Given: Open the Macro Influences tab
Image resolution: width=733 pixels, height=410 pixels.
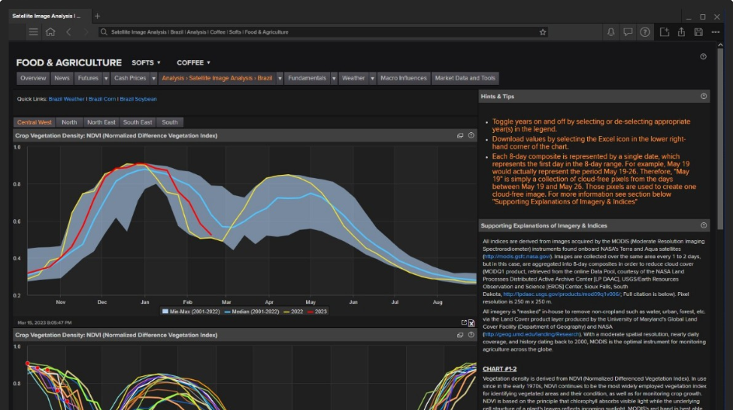Looking at the screenshot, I should (403, 78).
